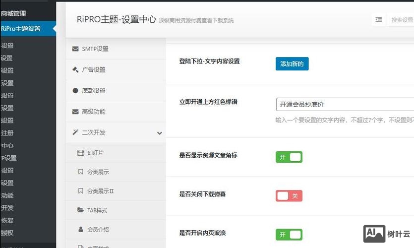This screenshot has width=414, height=248.
Task: Click the hint text starting 输入一个要设置的文字内容
Action: point(345,120)
